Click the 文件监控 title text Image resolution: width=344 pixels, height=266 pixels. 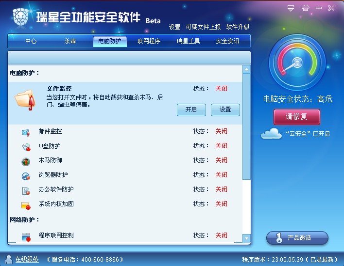pos(59,88)
